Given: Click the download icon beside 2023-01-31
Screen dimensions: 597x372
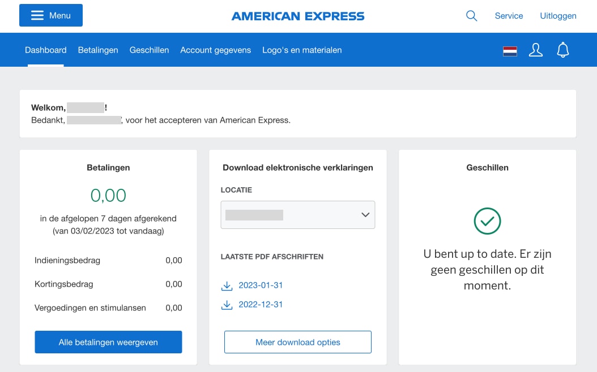Looking at the screenshot, I should pos(227,286).
